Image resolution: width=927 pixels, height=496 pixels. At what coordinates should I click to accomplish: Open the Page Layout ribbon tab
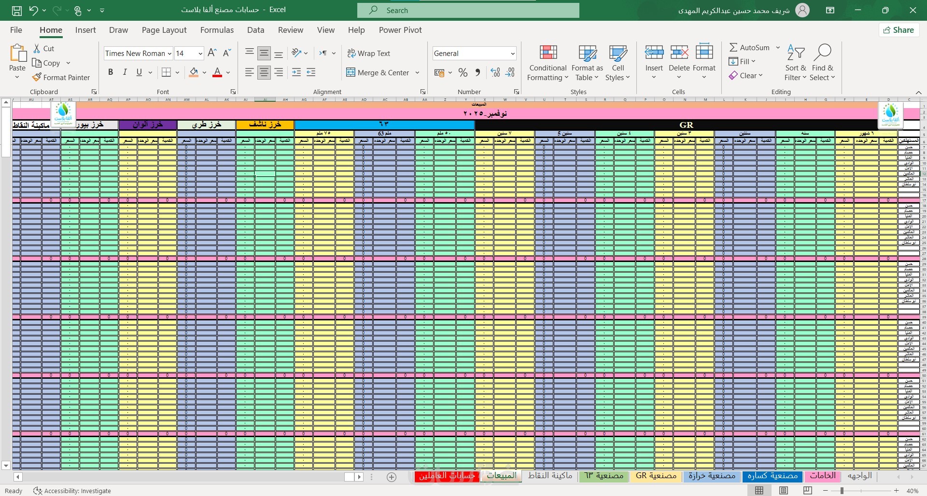click(164, 30)
